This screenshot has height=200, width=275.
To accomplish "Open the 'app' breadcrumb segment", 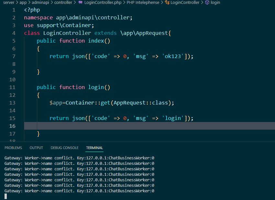I will pos(23,3).
